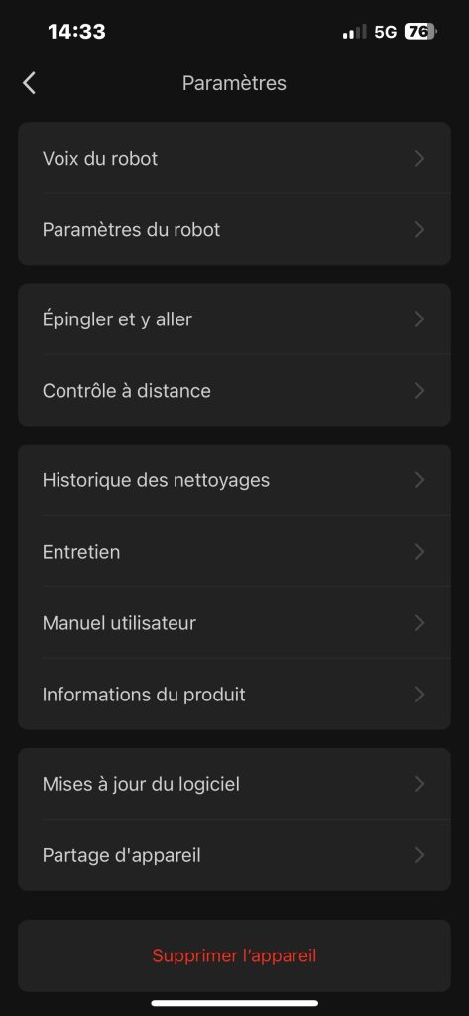Click chevron beside Contrôle à distance
The image size is (469, 1016).
419,391
